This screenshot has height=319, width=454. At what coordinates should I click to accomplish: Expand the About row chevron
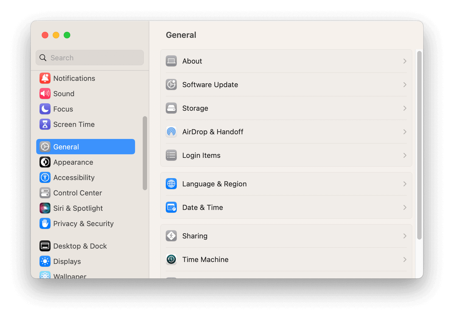click(x=405, y=61)
